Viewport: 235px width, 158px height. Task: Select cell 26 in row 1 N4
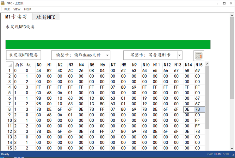pos(83,71)
